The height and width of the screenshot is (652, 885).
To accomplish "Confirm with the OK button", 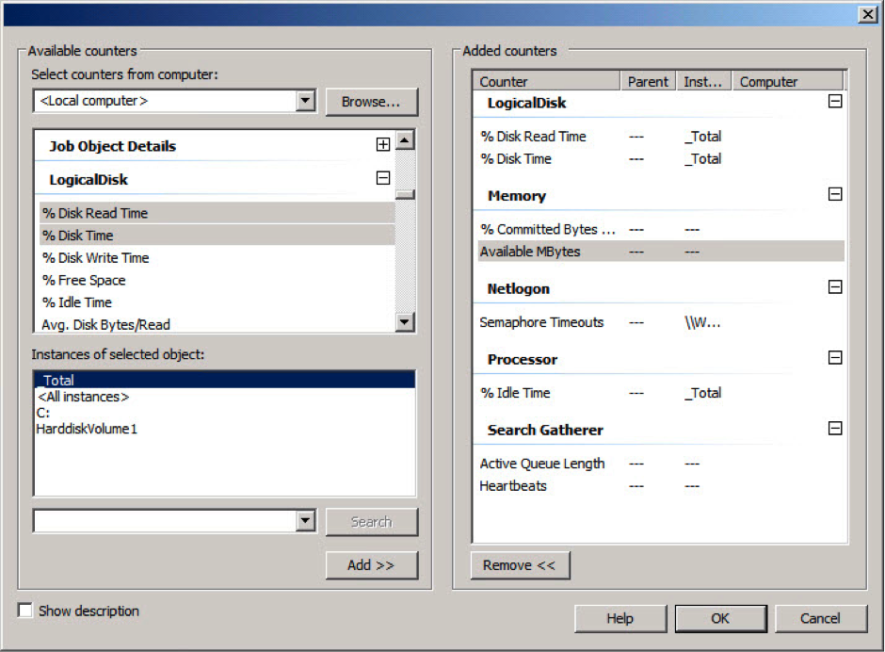I will tap(720, 618).
